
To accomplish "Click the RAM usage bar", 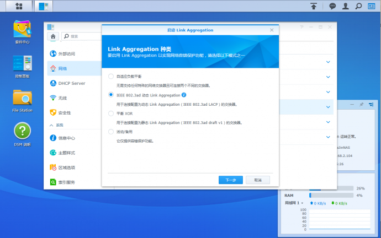I will (x=331, y=195).
